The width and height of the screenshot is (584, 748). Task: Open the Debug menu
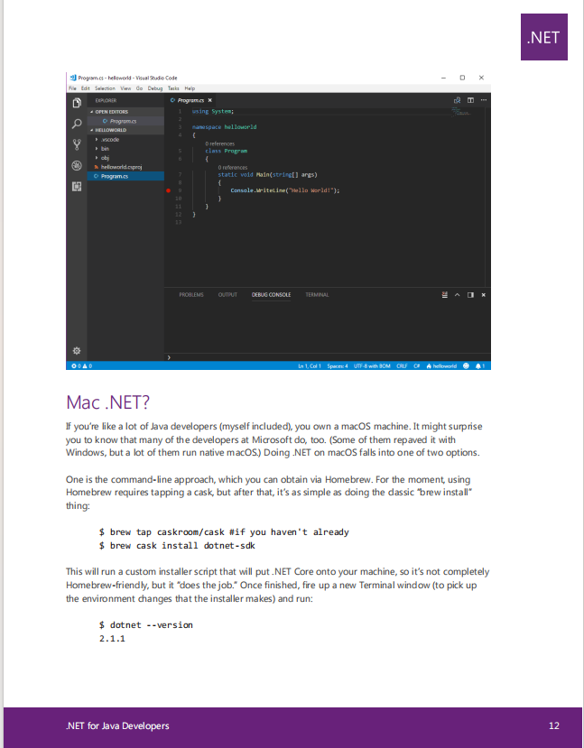[x=155, y=88]
